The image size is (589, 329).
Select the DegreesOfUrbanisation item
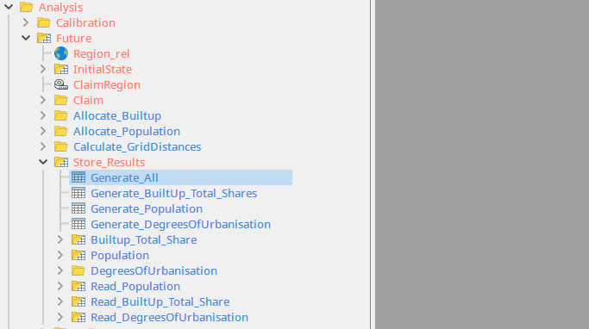click(x=154, y=270)
